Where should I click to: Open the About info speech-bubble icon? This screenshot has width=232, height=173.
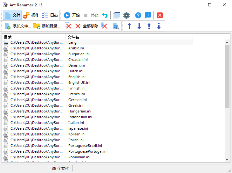(x=148, y=15)
